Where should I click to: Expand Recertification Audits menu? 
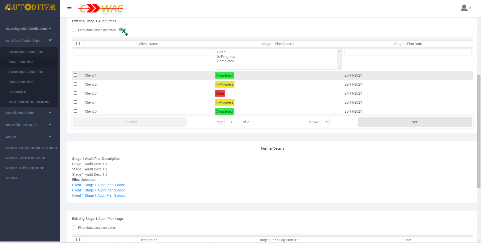[x=29, y=125]
